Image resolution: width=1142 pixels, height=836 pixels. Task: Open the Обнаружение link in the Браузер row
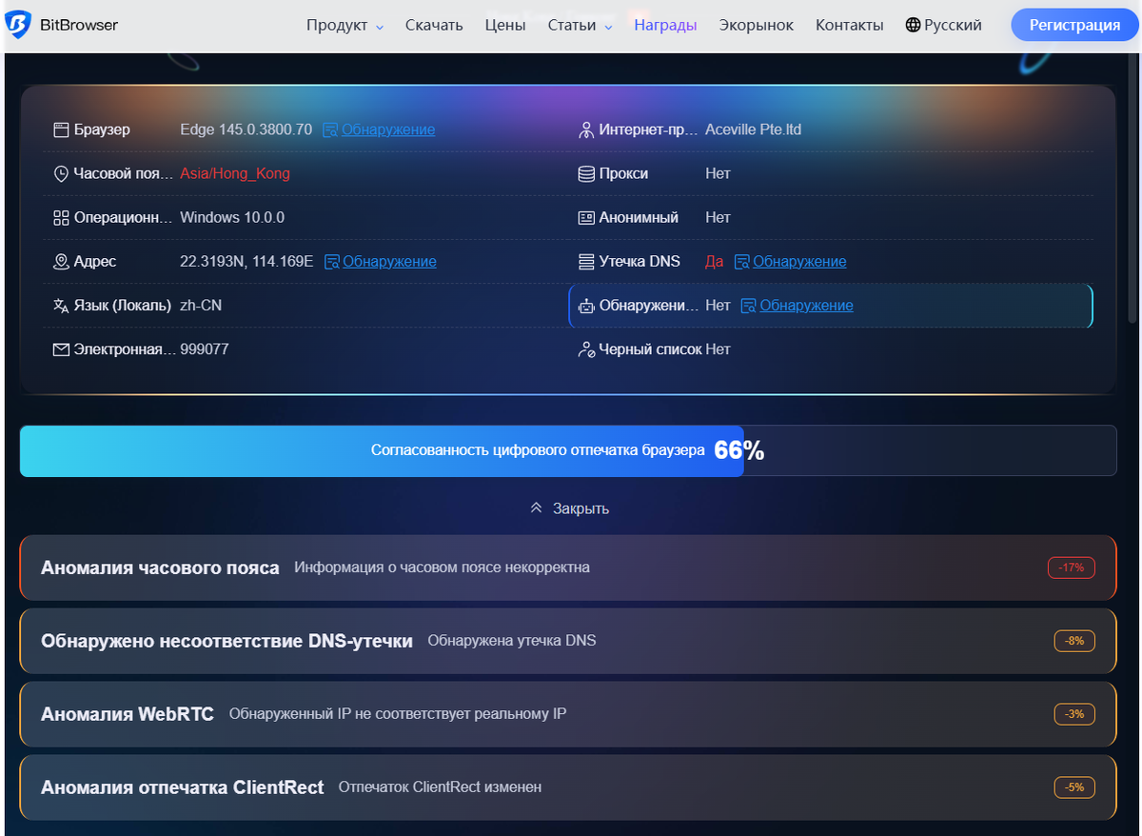(x=388, y=129)
